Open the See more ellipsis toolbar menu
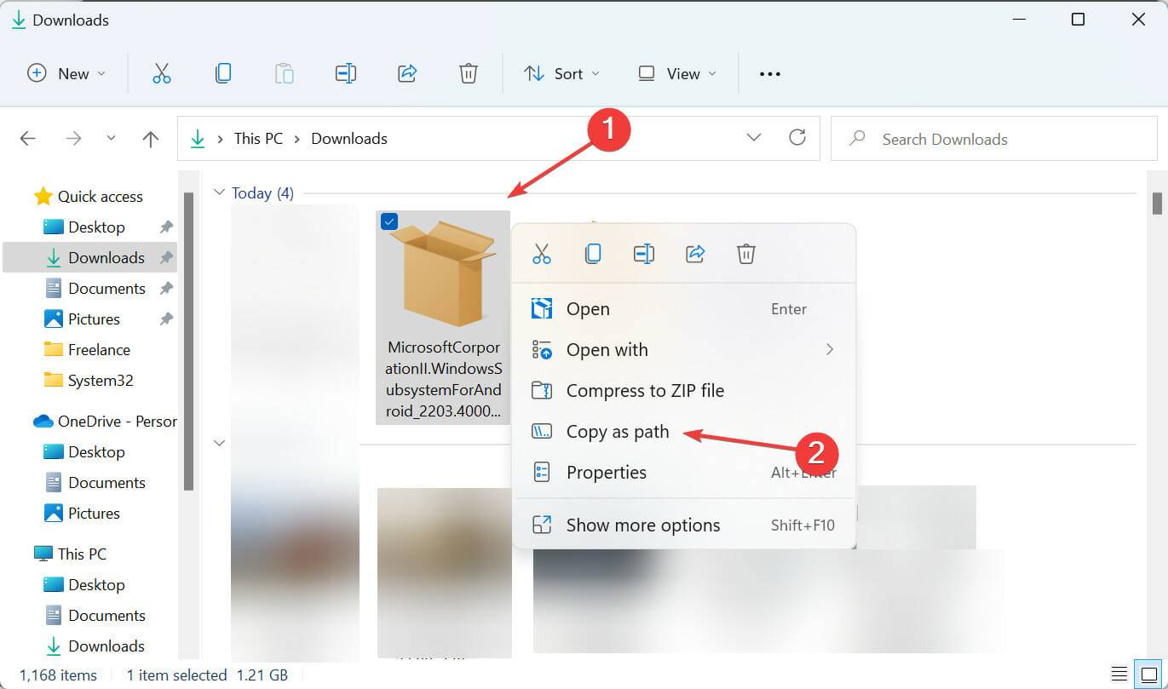Viewport: 1168px width, 689px height. 768,73
